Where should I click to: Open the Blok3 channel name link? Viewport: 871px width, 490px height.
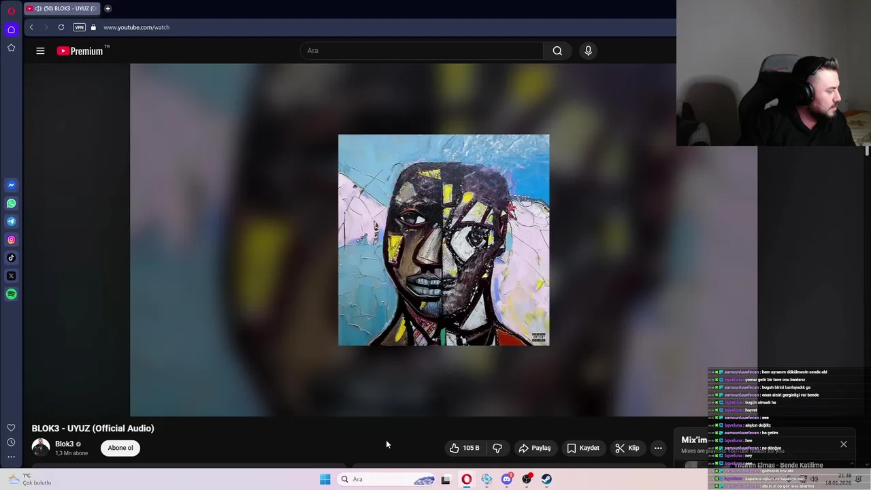tap(65, 444)
